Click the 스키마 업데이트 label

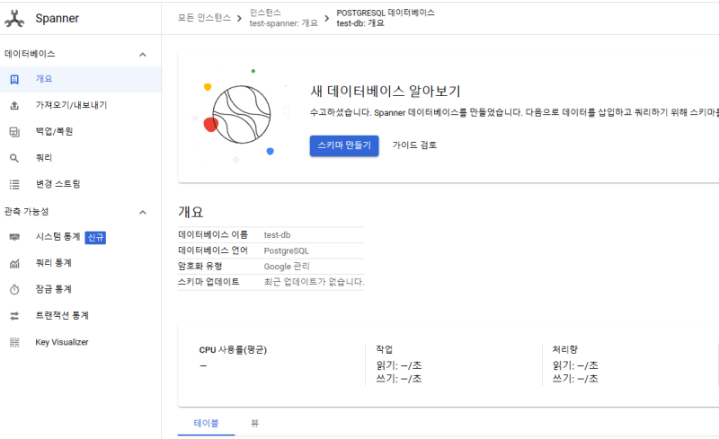[209, 282]
